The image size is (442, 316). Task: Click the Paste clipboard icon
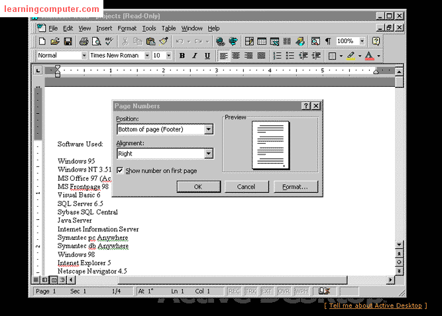(150, 42)
